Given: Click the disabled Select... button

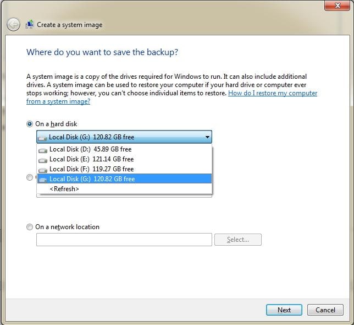Looking at the screenshot, I should coord(238,240).
